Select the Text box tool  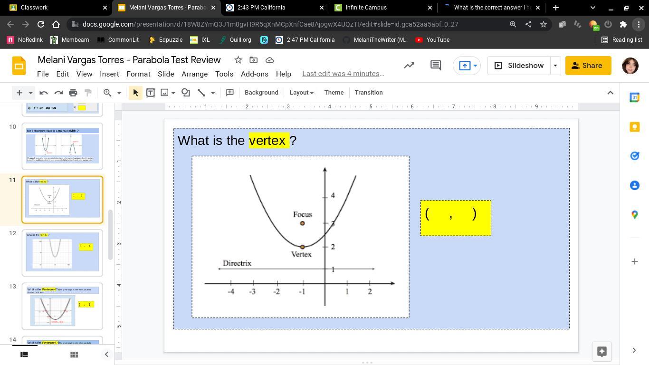click(x=150, y=93)
